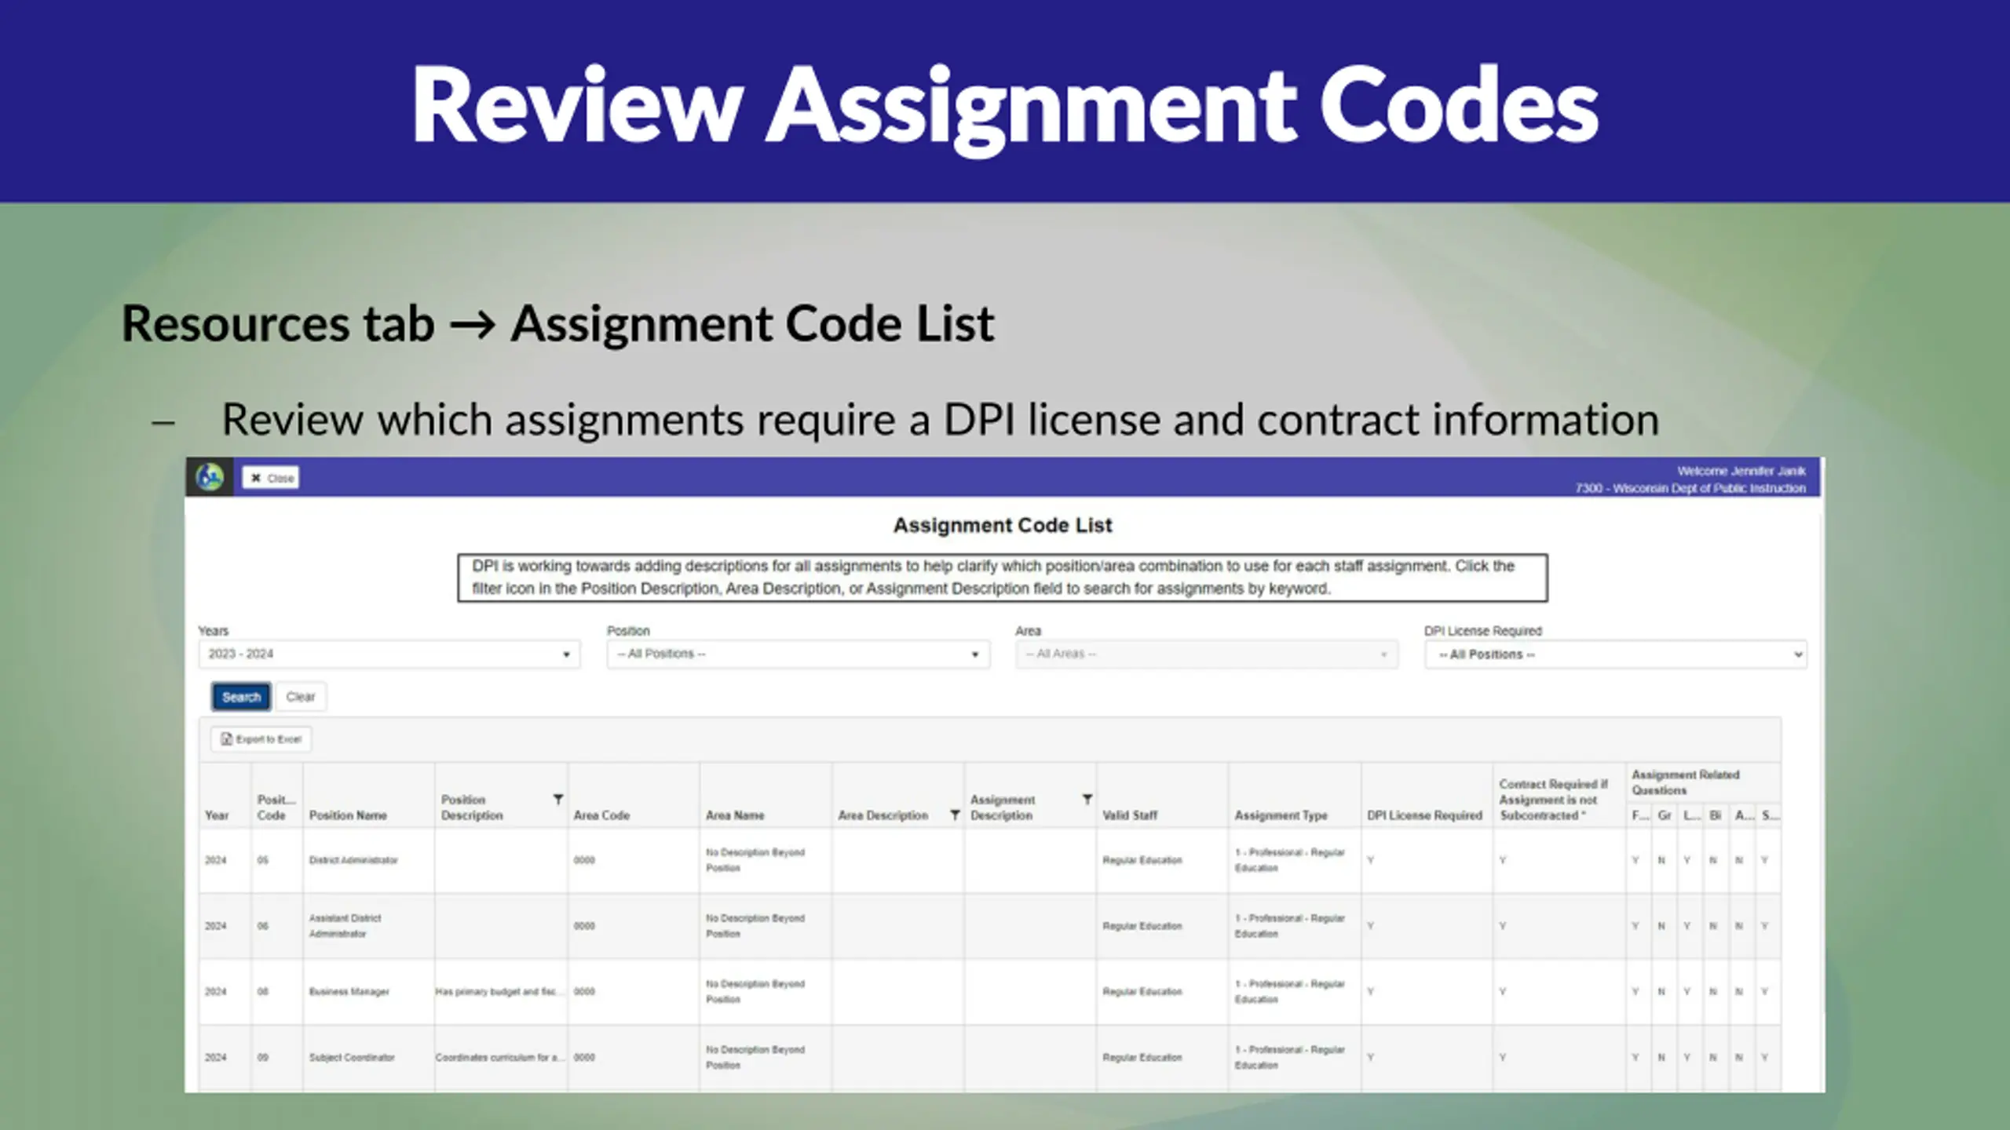This screenshot has height=1130, width=2010.
Task: Click 'Has primary budget and fisc...' description cell
Action: [x=500, y=992]
